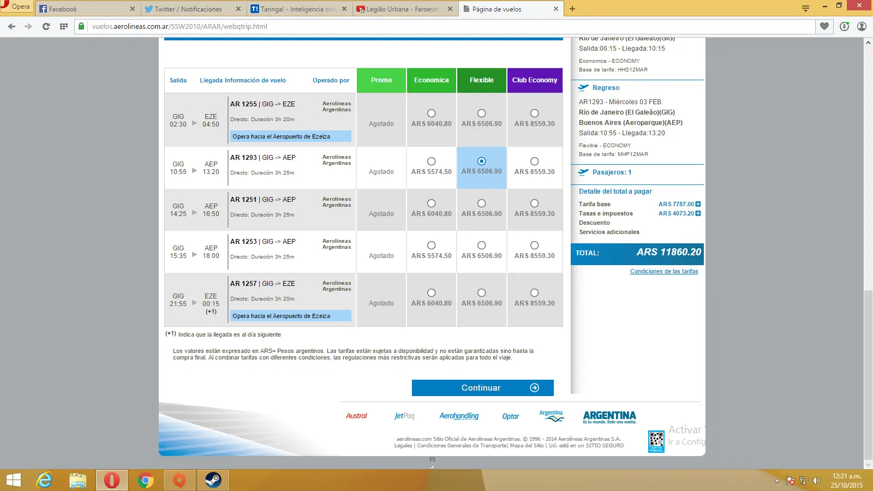Expand the Tasas e impuestos plus icon
The height and width of the screenshot is (491, 873).
[698, 213]
